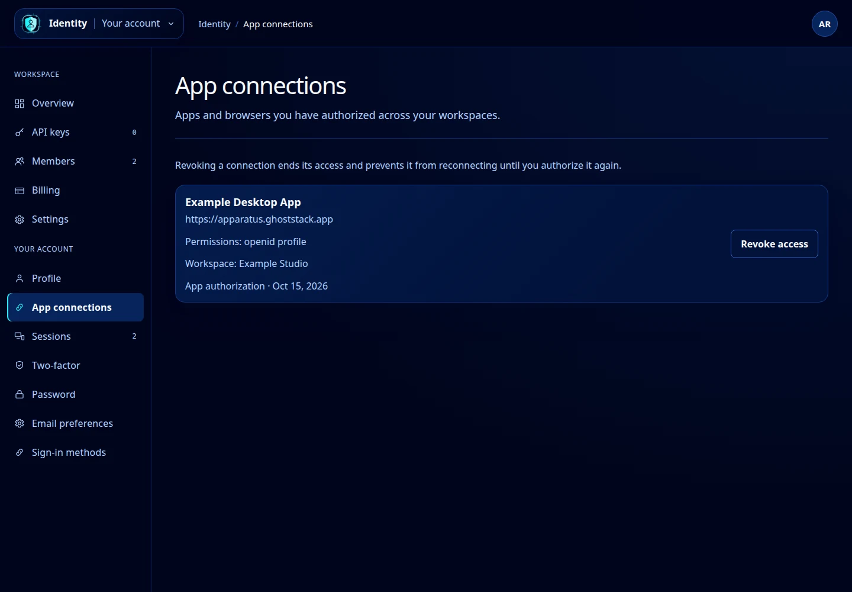Open the Members section
This screenshot has width=852, height=592.
(x=76, y=162)
